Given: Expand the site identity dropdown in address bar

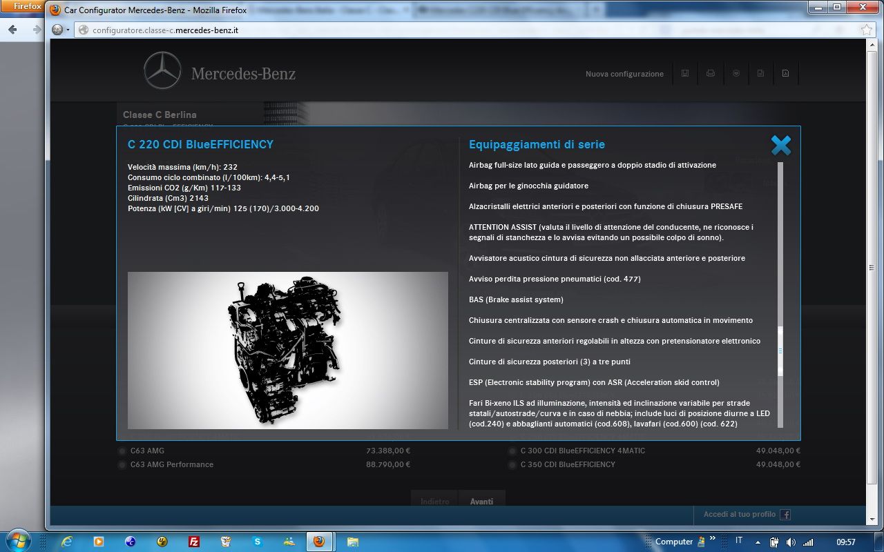Looking at the screenshot, I should click(59, 30).
